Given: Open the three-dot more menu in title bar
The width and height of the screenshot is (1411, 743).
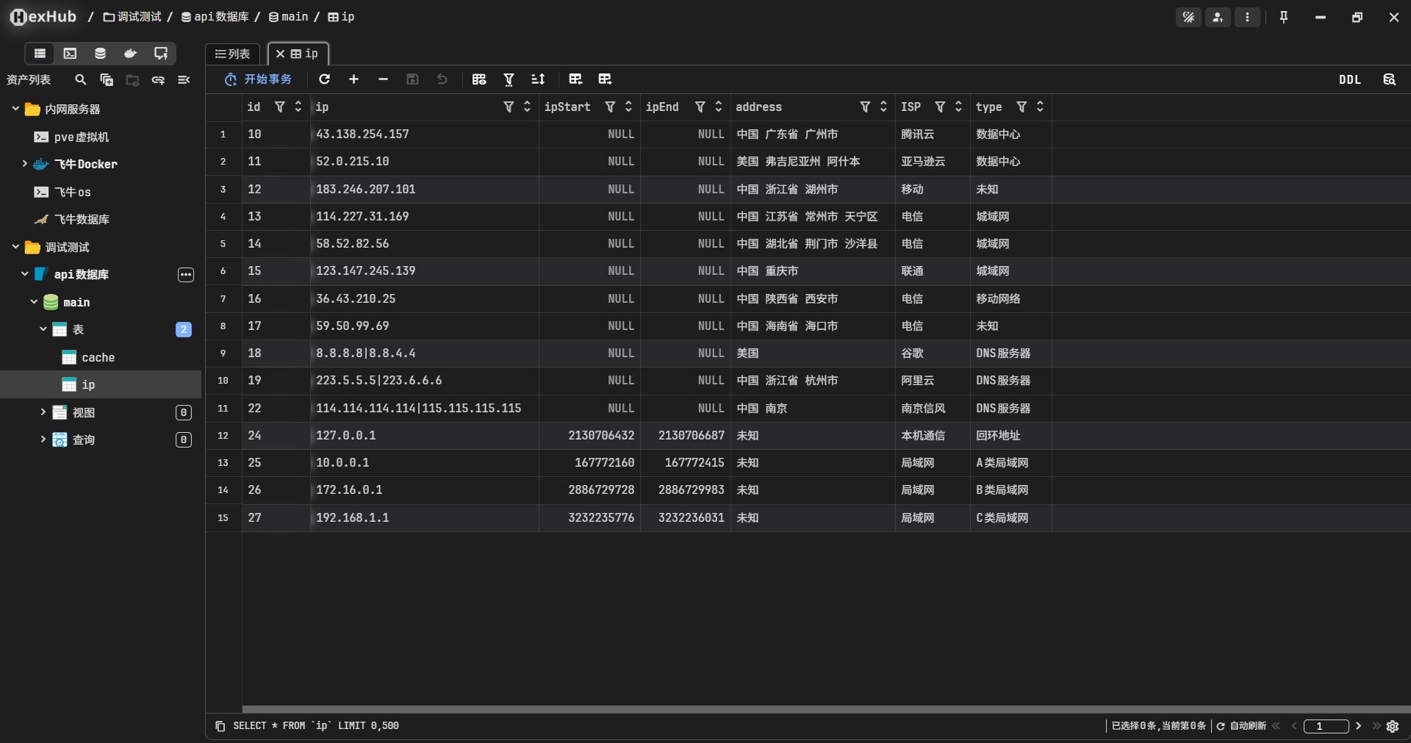Looking at the screenshot, I should [x=1247, y=17].
